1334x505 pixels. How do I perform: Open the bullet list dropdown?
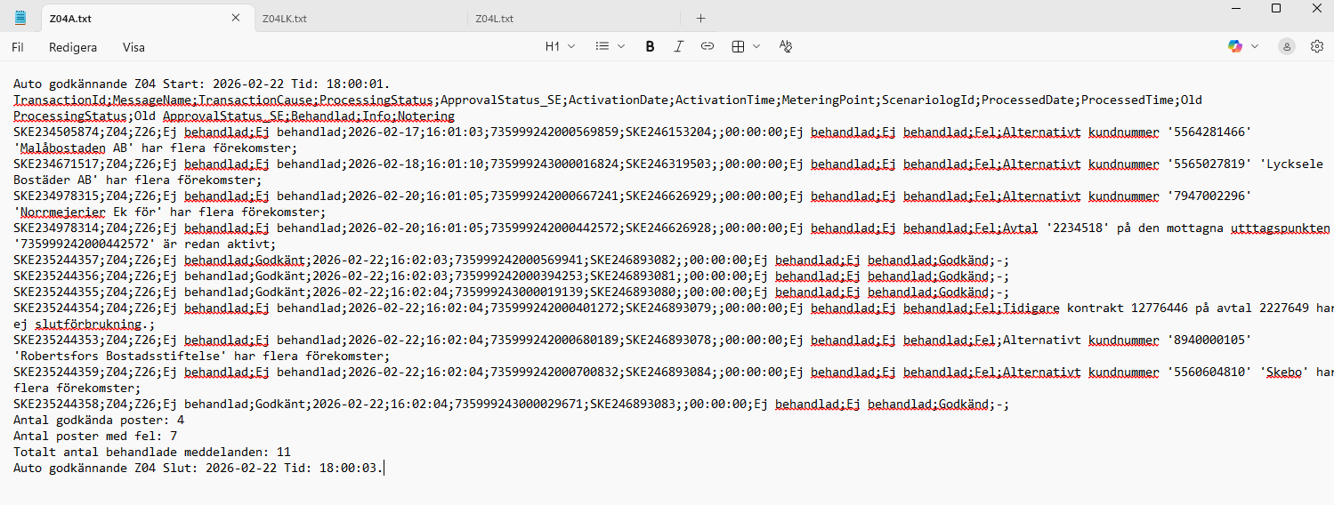pos(610,46)
